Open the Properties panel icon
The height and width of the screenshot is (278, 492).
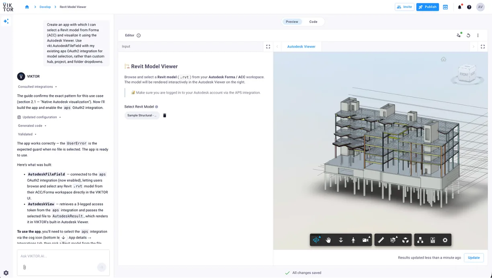(x=433, y=240)
